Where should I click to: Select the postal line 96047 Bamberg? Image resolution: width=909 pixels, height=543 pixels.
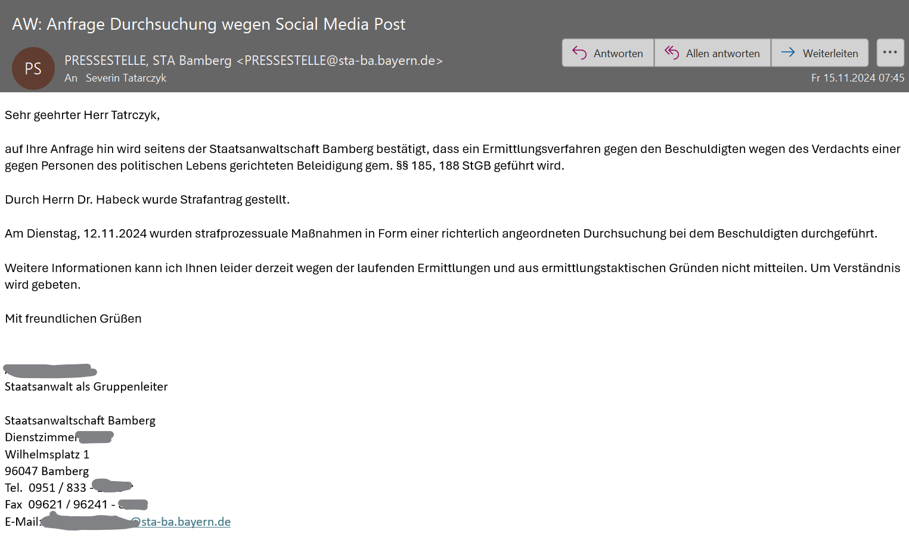pyautogui.click(x=47, y=471)
